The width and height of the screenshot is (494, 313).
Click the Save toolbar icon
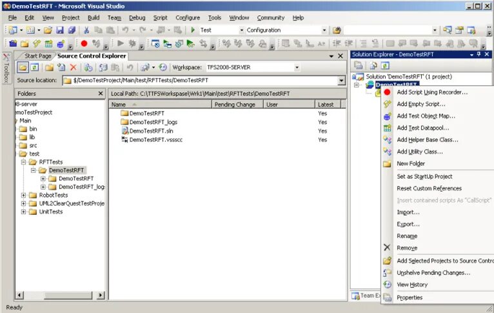tap(60, 30)
